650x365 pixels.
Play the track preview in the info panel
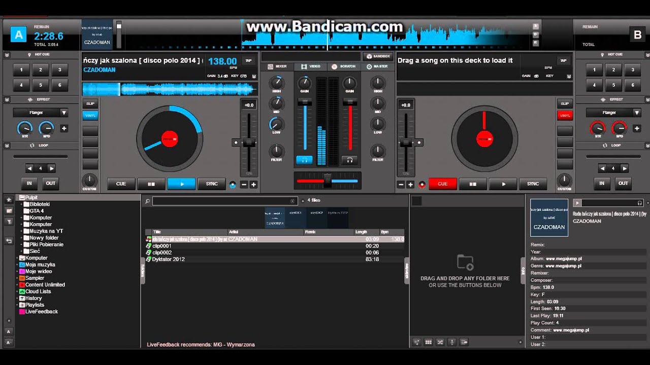tap(577, 203)
